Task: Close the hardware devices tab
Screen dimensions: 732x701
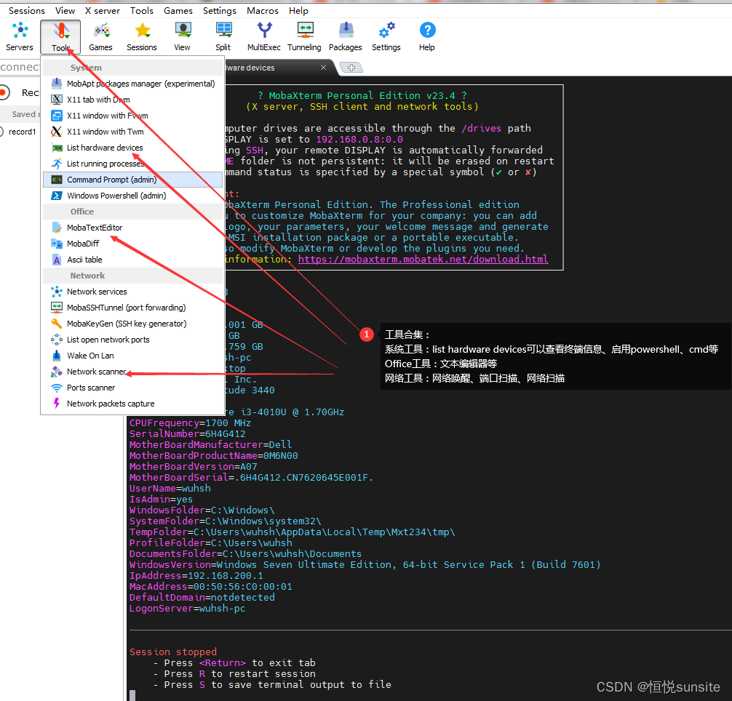Action: [324, 68]
